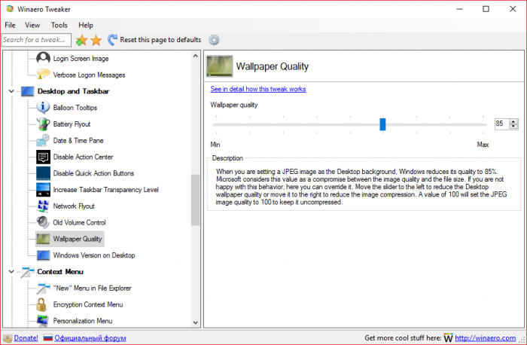The width and height of the screenshot is (527, 345).
Task: Click the Winaero W logo in status bar
Action: [x=449, y=337]
